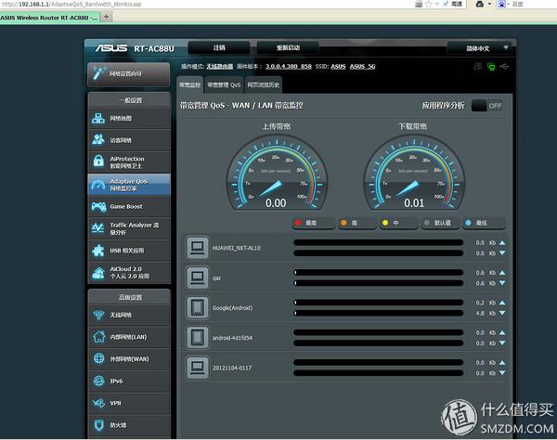Switch to the 带宽管理 QoS tab
The height and width of the screenshot is (440, 557).
[x=223, y=84]
